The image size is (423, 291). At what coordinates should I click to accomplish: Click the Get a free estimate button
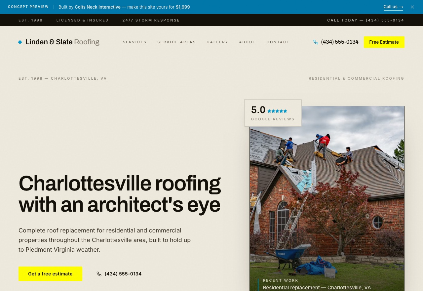[50, 274]
